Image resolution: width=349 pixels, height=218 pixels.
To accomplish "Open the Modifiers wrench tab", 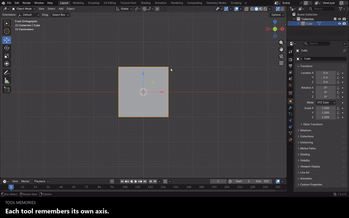I will point(290,108).
